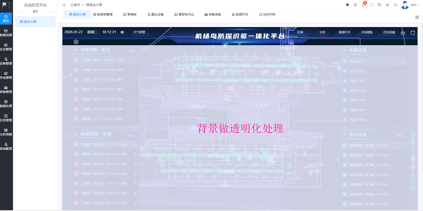Open the notification bell
The width and height of the screenshot is (423, 211).
[363, 5]
